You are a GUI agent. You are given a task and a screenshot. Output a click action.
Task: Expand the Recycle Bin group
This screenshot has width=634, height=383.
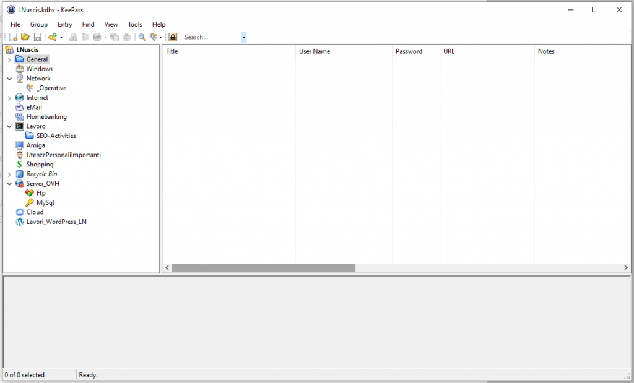[x=9, y=174]
